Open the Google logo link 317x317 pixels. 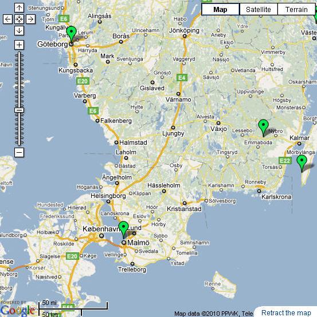tap(17, 310)
